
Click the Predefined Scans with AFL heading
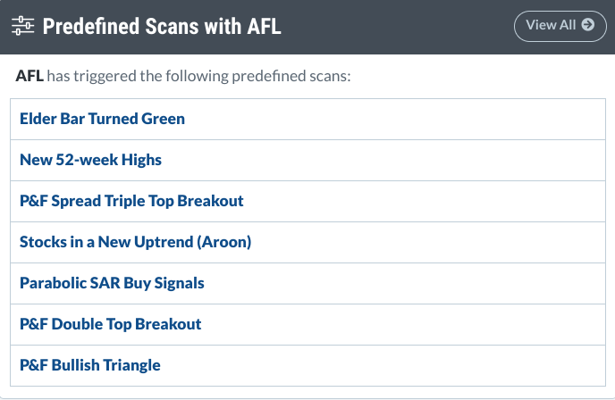click(x=162, y=26)
